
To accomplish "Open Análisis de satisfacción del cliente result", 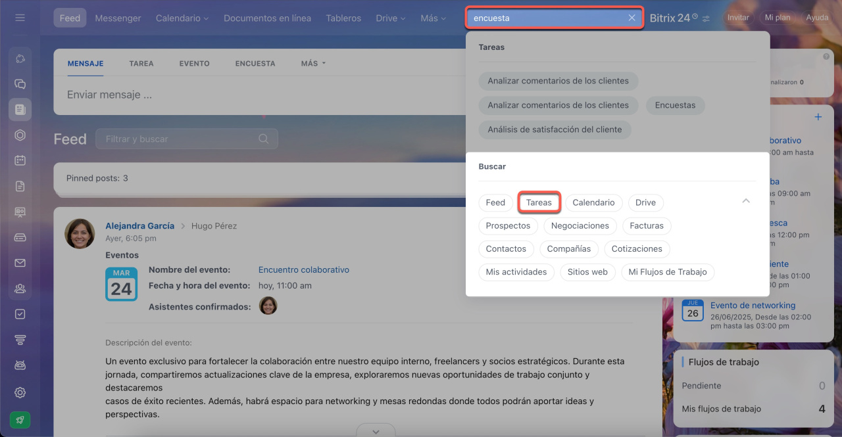I will coord(555,129).
